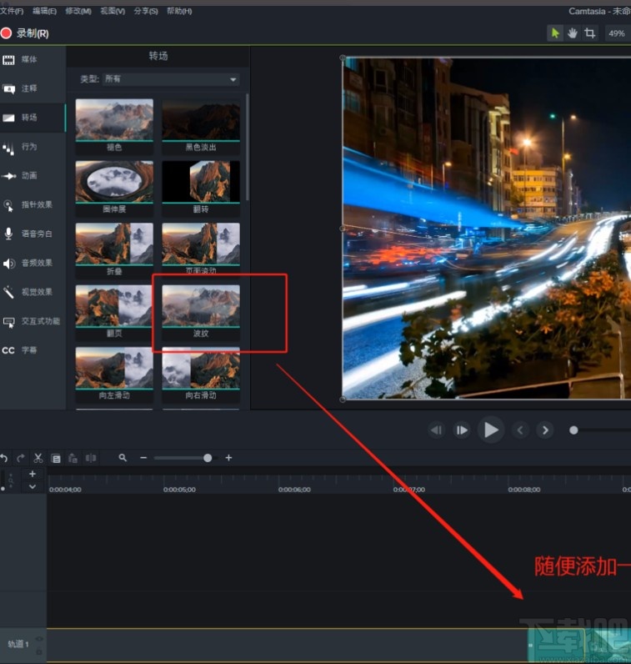Open the 帮助(H) menu

(x=179, y=11)
